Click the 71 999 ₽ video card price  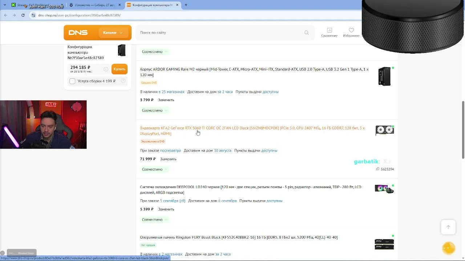coord(148,159)
